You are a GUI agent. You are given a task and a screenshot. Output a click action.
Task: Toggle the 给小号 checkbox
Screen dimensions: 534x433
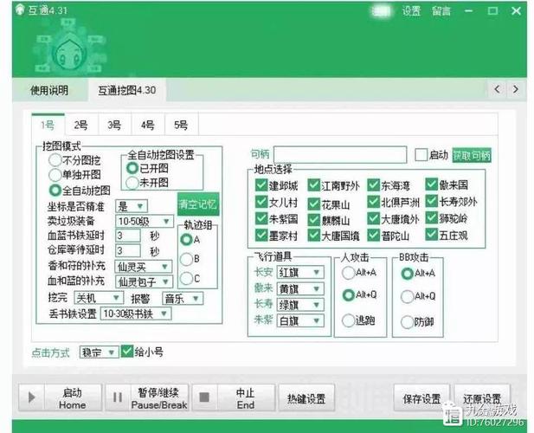point(126,352)
